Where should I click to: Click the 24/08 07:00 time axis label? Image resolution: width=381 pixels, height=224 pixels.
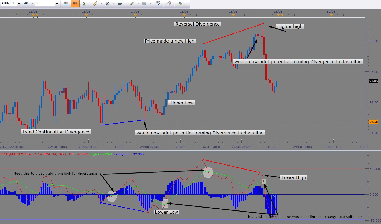[x=149, y=147]
